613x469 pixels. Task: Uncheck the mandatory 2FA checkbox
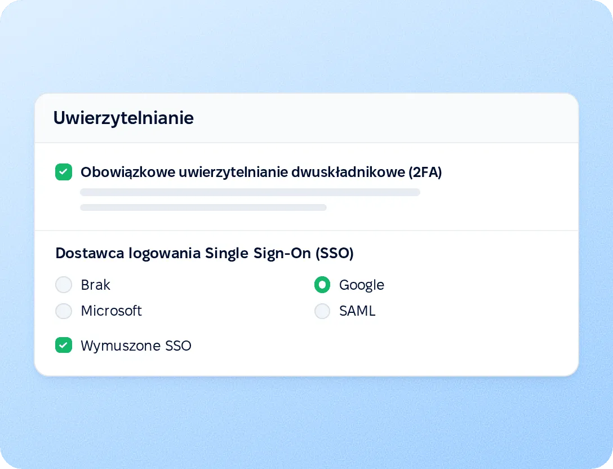click(64, 172)
